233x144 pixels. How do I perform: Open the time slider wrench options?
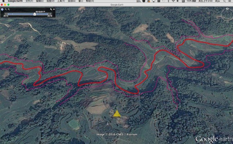(51, 9)
